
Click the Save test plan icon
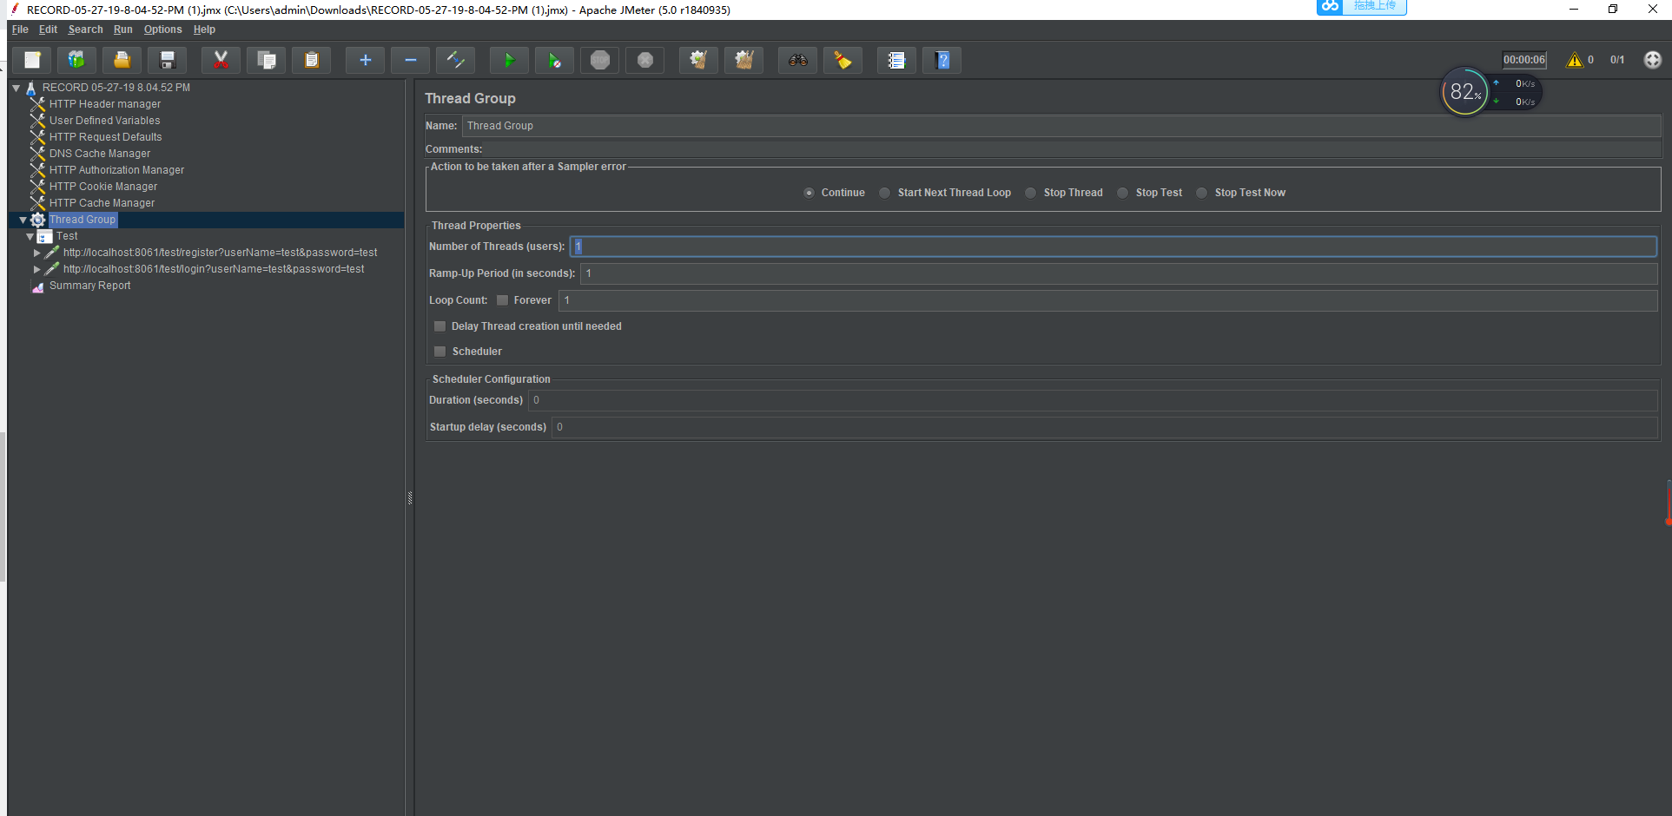pos(168,60)
